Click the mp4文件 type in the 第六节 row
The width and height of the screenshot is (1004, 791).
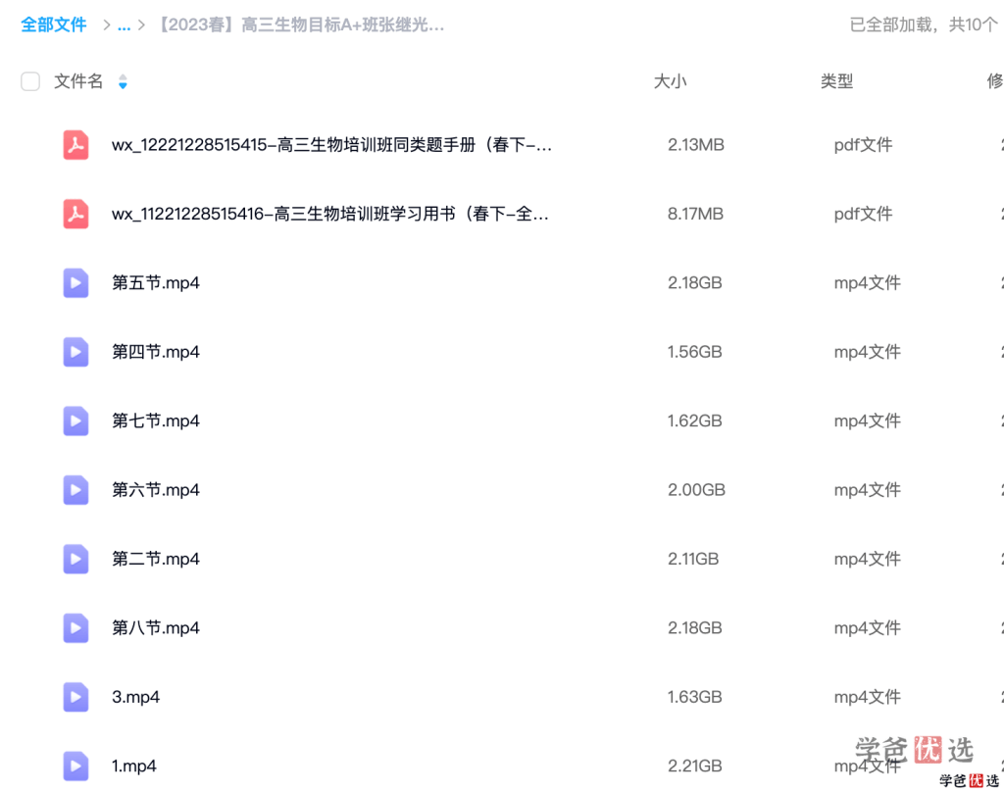click(x=868, y=490)
